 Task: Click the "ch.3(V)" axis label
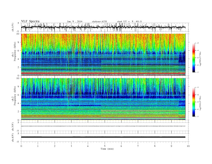coord(13,127)
